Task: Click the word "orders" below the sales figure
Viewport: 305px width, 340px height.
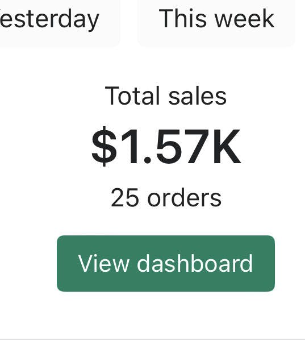Action: point(185,198)
